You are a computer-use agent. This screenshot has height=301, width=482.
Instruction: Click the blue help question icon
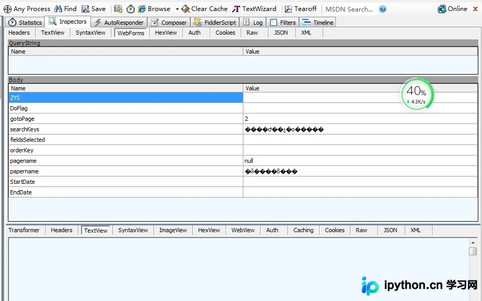click(x=383, y=9)
